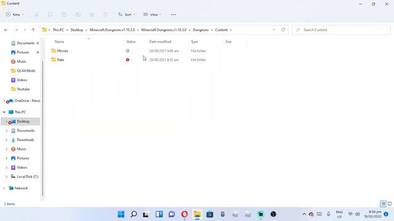
Task: Go up one folder level arrow
Action: point(33,30)
